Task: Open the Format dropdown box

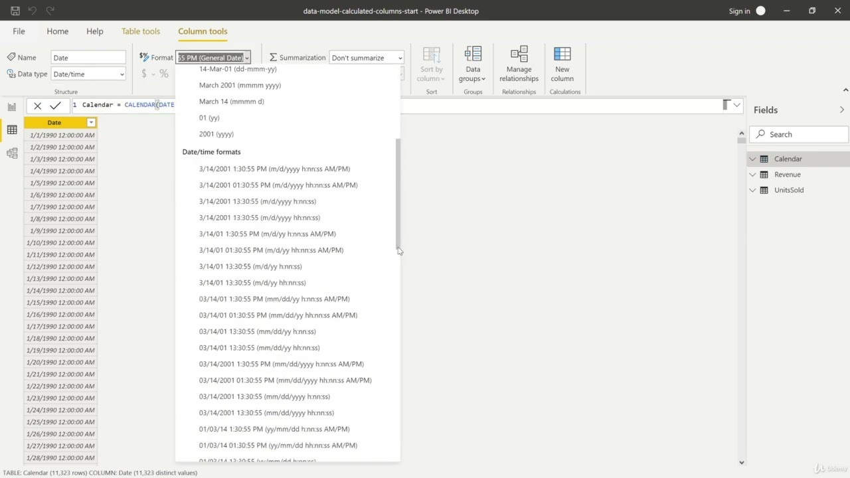Action: pyautogui.click(x=213, y=58)
